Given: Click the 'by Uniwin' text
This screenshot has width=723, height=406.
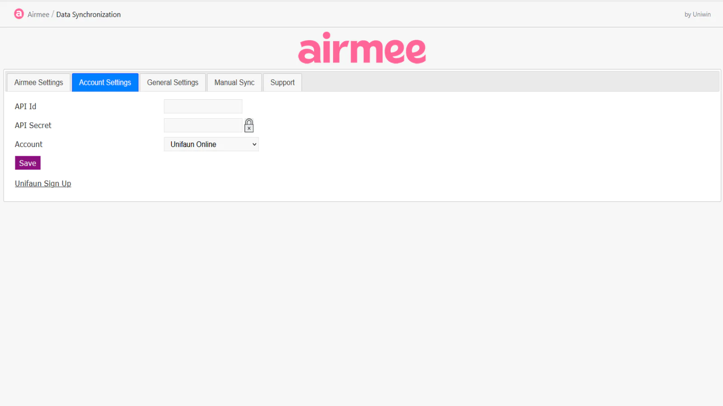Looking at the screenshot, I should tap(697, 14).
